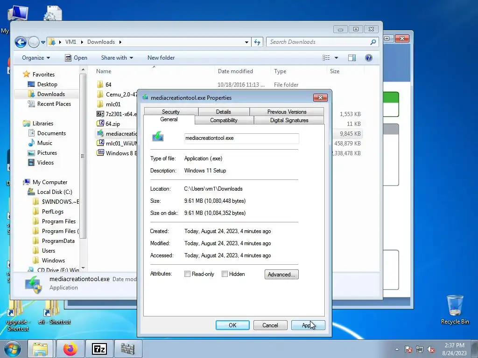The width and height of the screenshot is (478, 358).
Task: Switch to the Security tab
Action: coord(171,111)
